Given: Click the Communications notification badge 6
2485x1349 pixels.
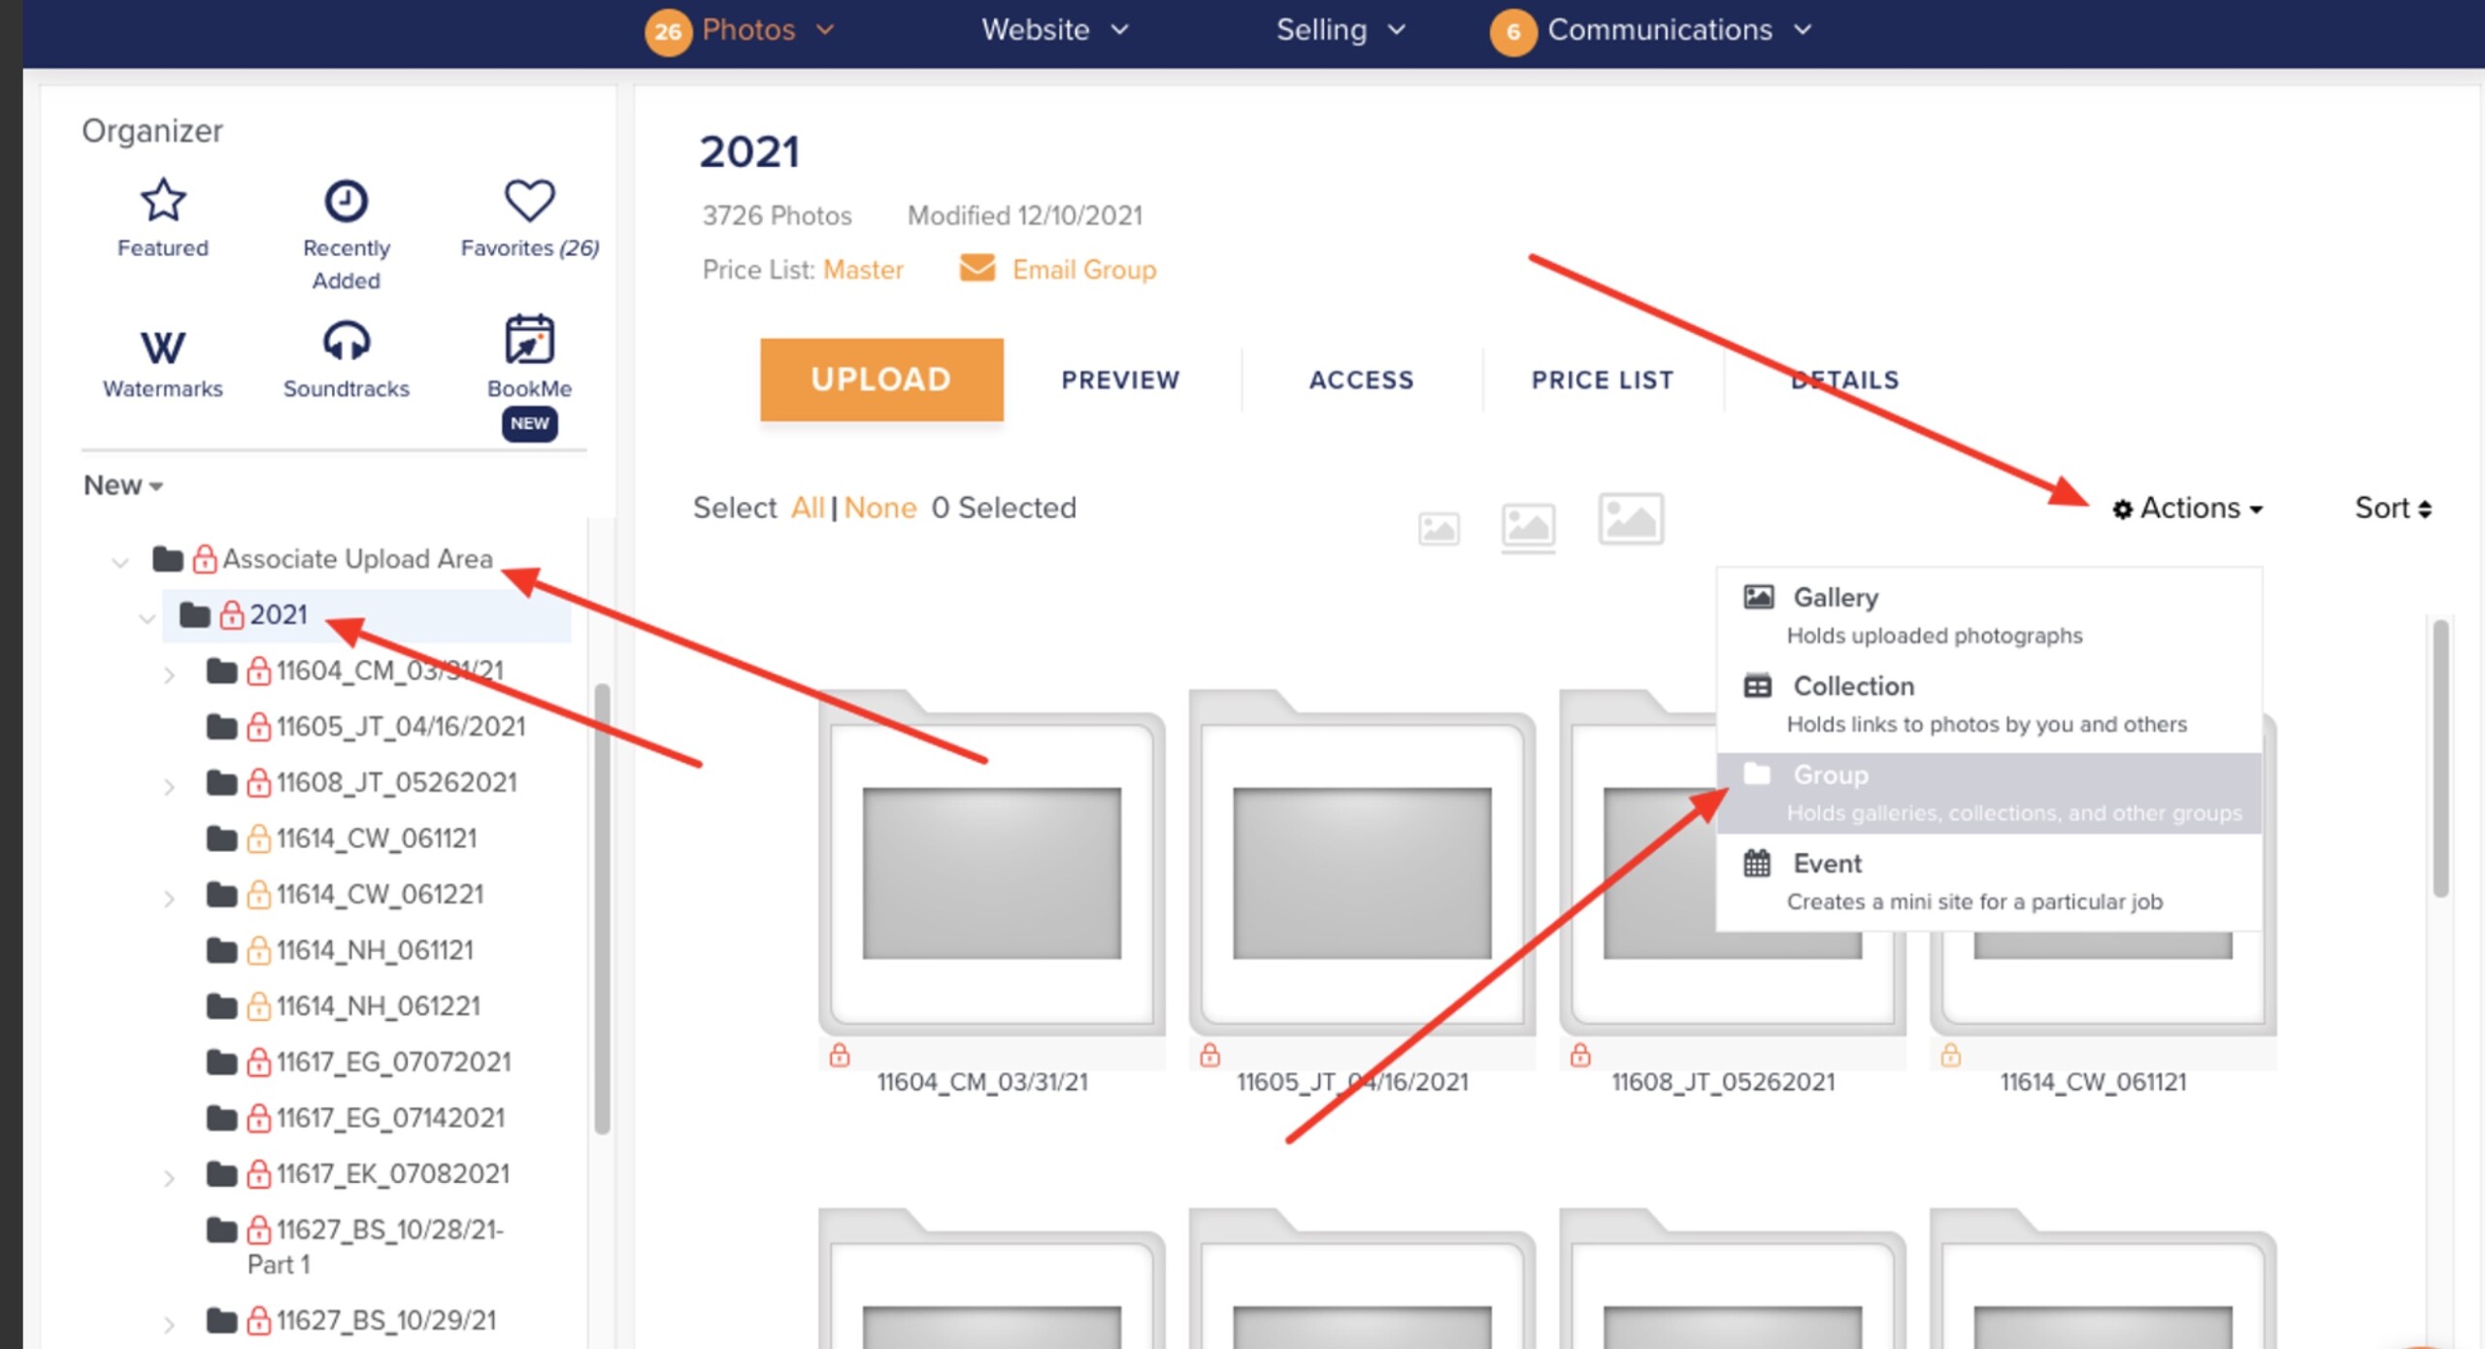Looking at the screenshot, I should click(x=1513, y=32).
